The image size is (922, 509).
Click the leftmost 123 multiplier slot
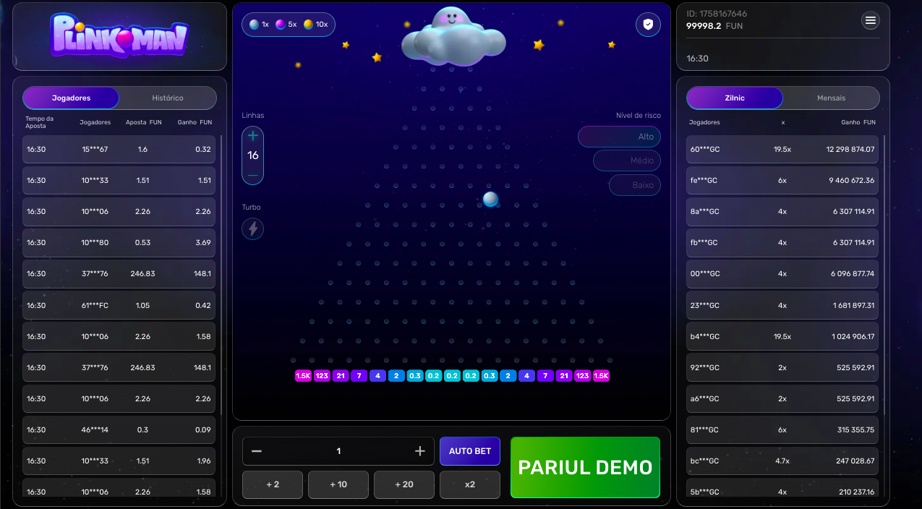tap(322, 376)
